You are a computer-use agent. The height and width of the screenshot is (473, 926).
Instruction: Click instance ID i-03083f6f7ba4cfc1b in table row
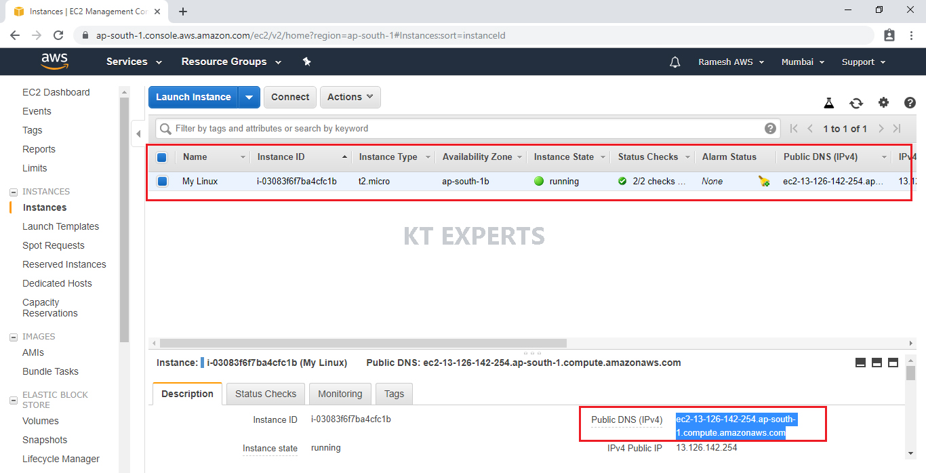(x=296, y=182)
